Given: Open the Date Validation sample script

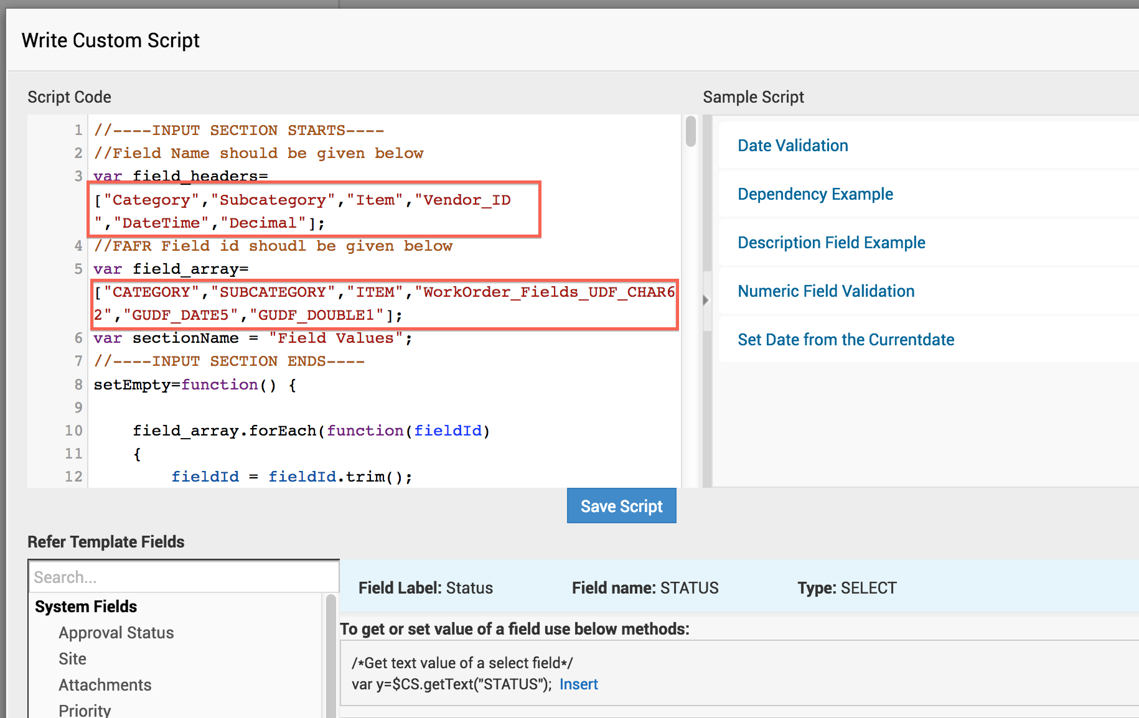Looking at the screenshot, I should click(792, 146).
